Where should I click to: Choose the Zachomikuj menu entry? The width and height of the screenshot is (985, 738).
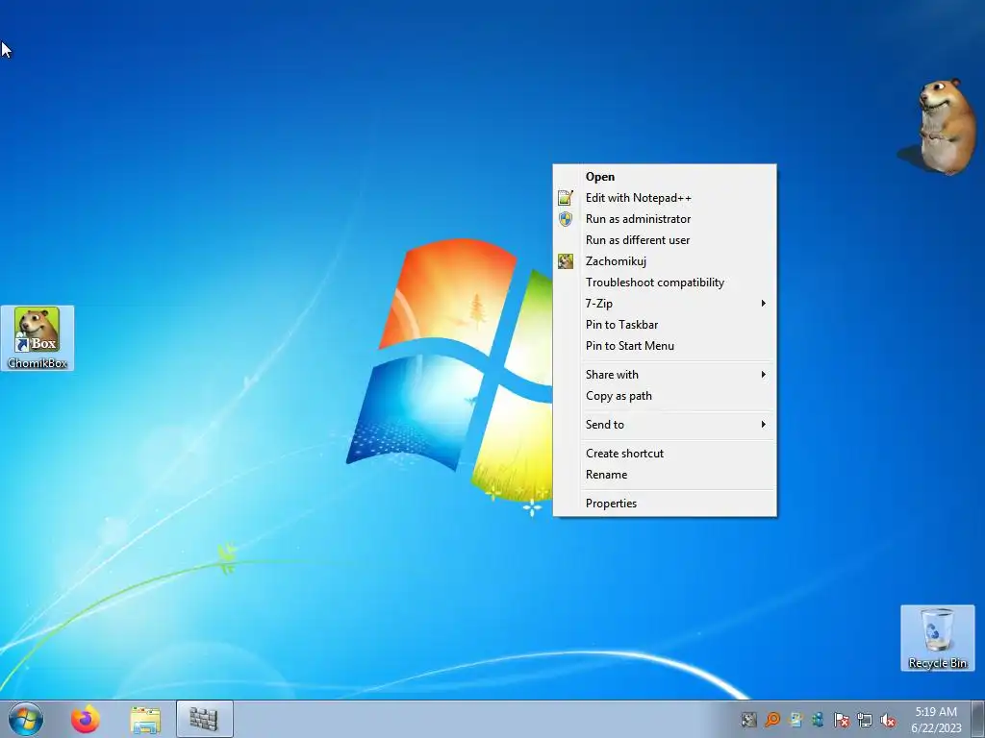click(x=665, y=261)
